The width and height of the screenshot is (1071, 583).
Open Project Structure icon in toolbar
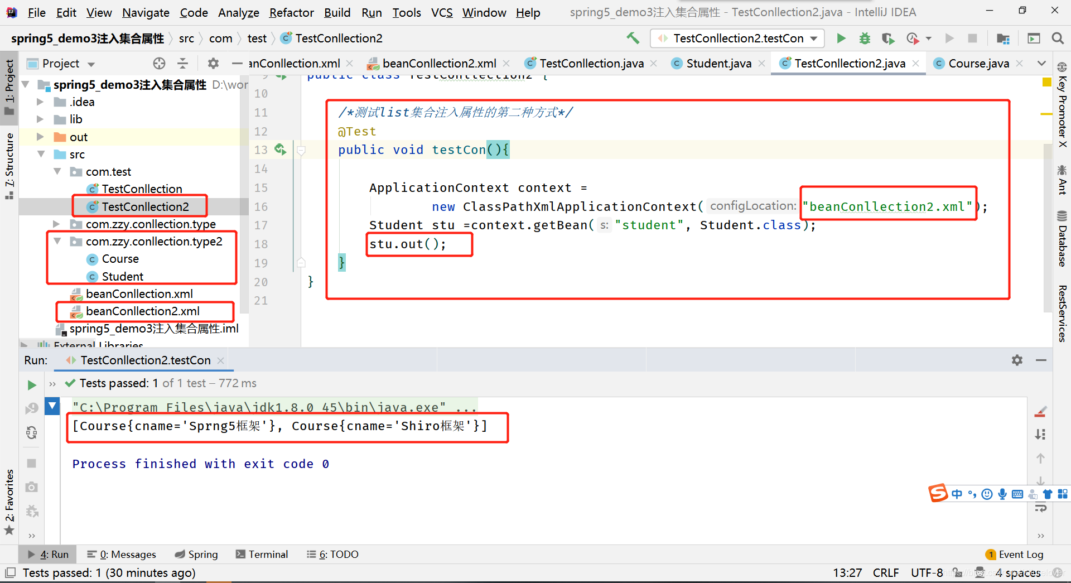pos(1003,38)
